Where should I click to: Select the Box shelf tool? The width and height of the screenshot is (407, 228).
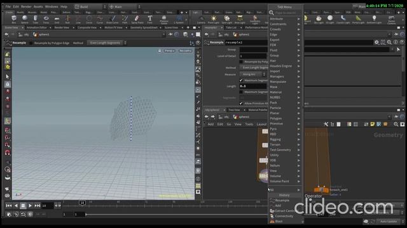tap(14, 19)
